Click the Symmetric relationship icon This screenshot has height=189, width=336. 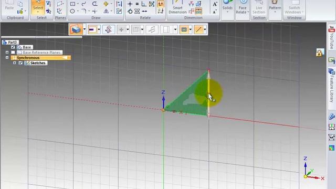[x=137, y=11]
